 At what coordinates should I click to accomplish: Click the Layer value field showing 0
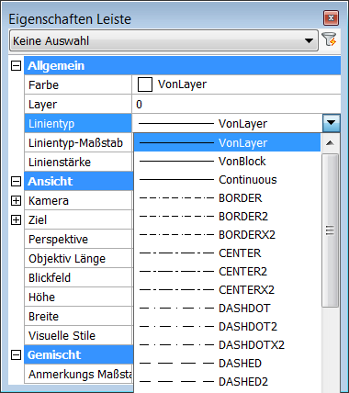[x=236, y=104]
